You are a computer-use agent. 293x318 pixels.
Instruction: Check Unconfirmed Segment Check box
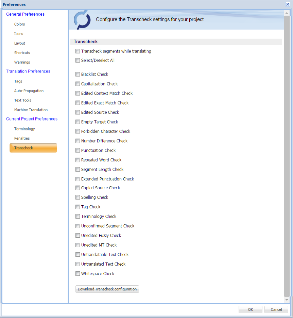point(77,226)
